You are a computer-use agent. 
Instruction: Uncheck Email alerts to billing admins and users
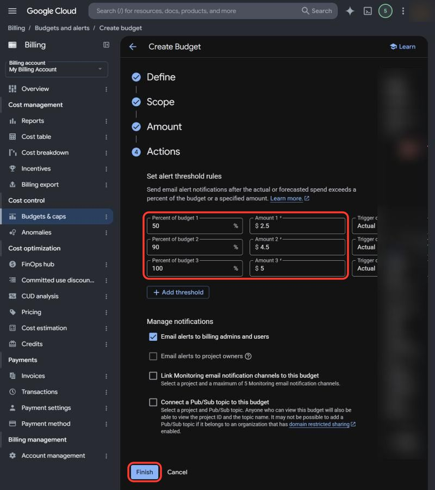[153, 336]
